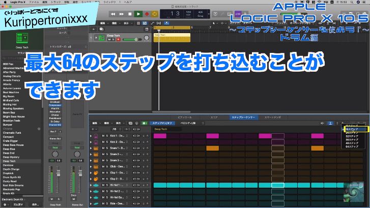Expand the Clap 1 row disclosure triangle
This screenshot has width=370, height=208.
(91, 173)
